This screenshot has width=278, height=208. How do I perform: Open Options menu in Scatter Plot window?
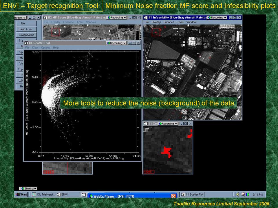[x=46, y=48]
